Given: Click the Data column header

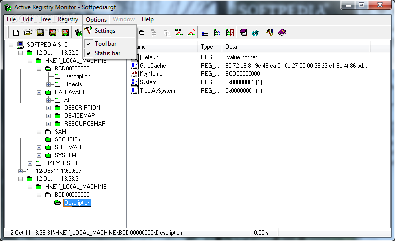Looking at the screenshot, I should click(x=296, y=47).
